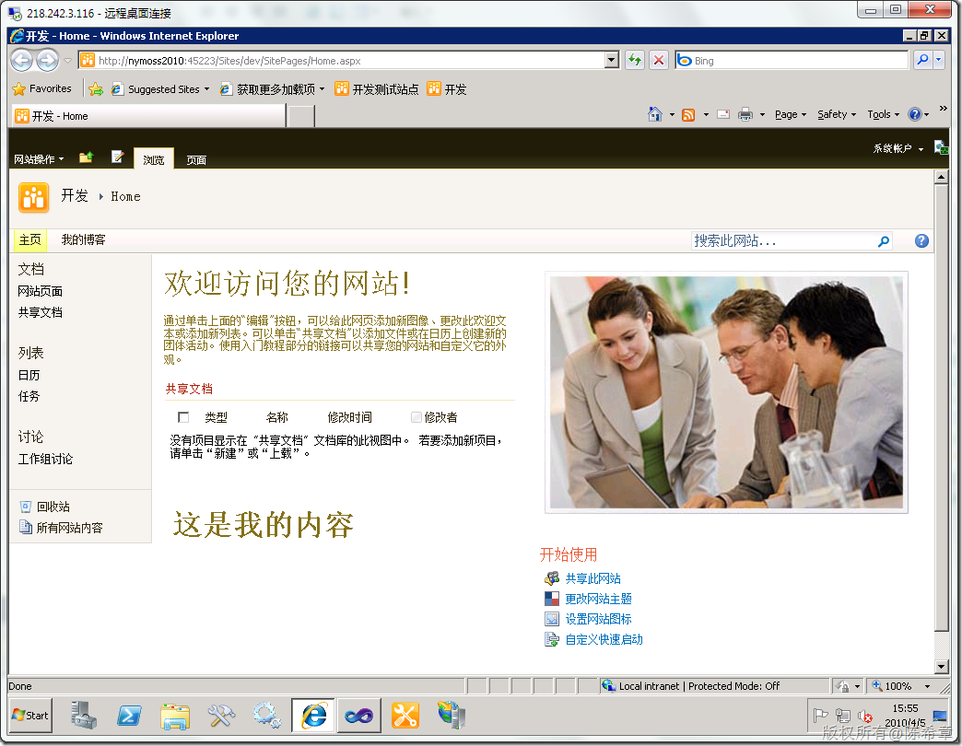Click the site search magnifier icon
The height and width of the screenshot is (746, 962).
click(884, 241)
